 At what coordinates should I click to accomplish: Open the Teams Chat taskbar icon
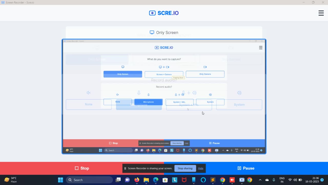pyautogui.click(x=127, y=180)
